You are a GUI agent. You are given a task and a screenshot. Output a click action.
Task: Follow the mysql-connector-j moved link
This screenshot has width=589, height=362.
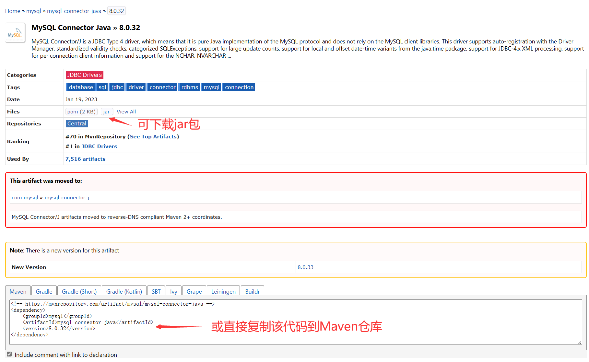(67, 197)
